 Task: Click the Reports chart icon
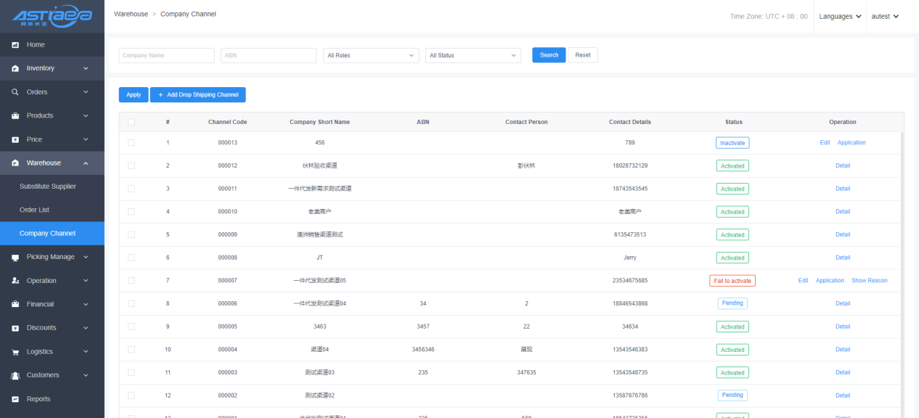pos(15,399)
